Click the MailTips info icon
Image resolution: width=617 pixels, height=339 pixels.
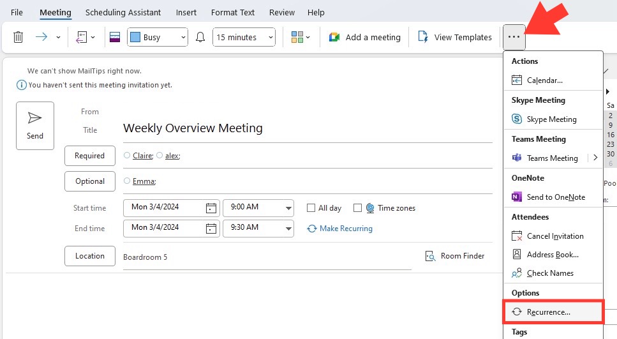pos(22,85)
